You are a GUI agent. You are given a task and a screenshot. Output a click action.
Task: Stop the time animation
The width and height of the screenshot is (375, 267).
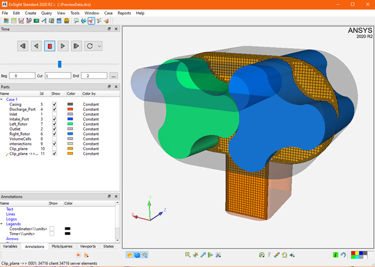50,46
